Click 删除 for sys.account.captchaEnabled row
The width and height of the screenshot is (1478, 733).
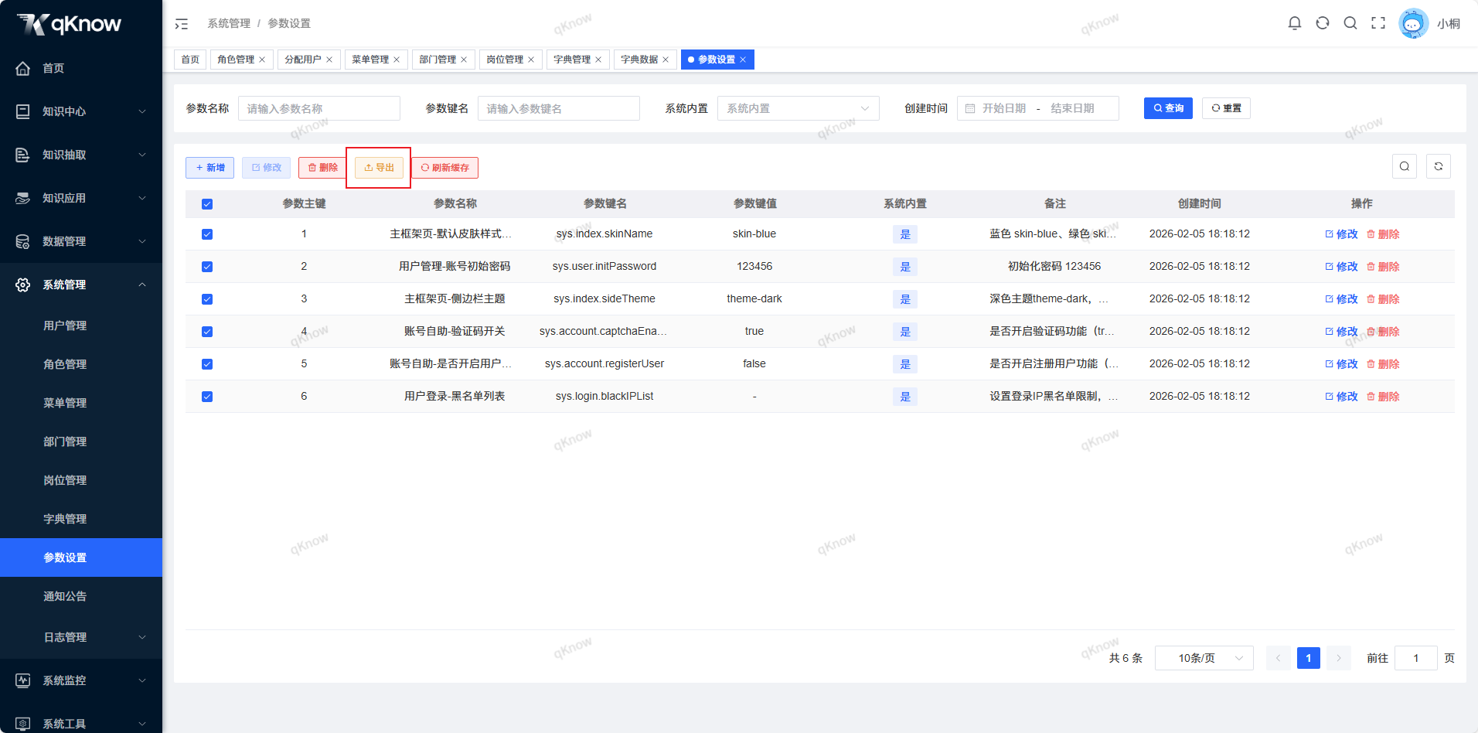click(x=1383, y=332)
